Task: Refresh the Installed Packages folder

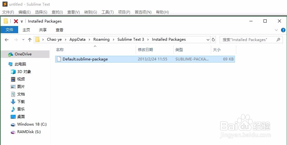Action: tap(213, 40)
